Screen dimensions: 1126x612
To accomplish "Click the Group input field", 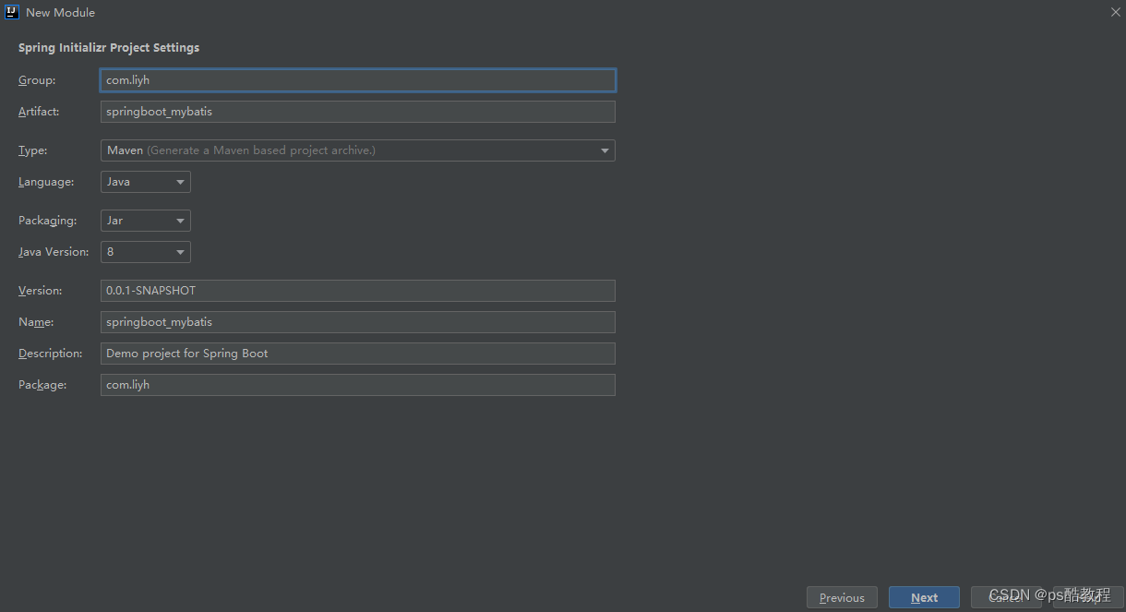I will point(357,80).
